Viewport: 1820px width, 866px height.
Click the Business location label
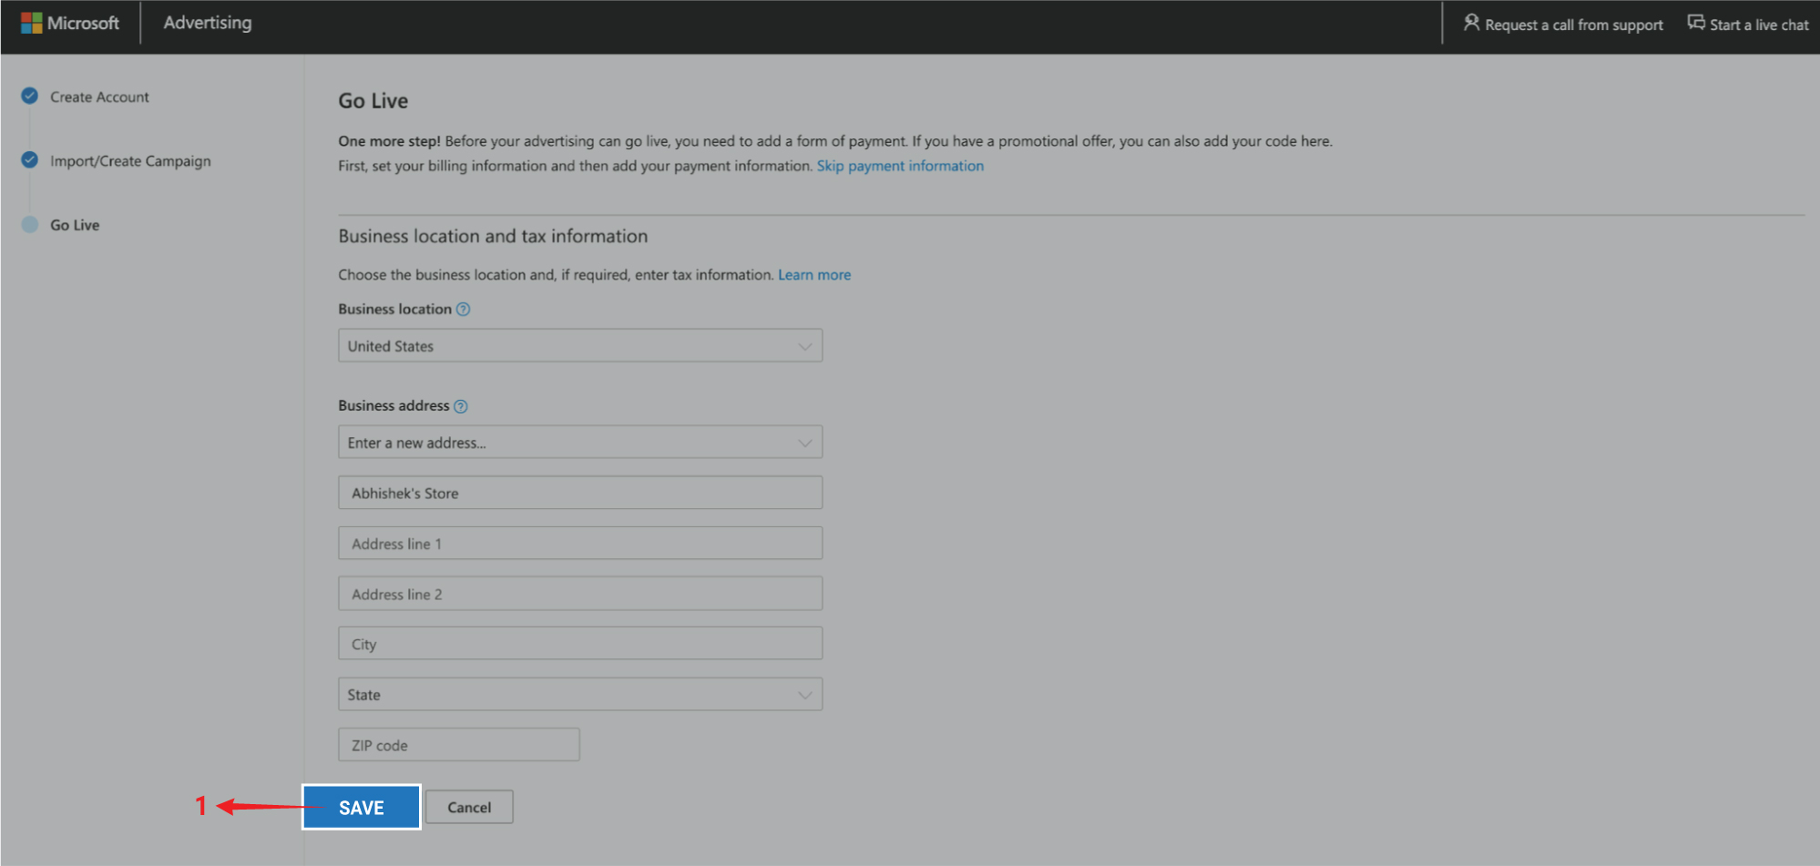[395, 310]
